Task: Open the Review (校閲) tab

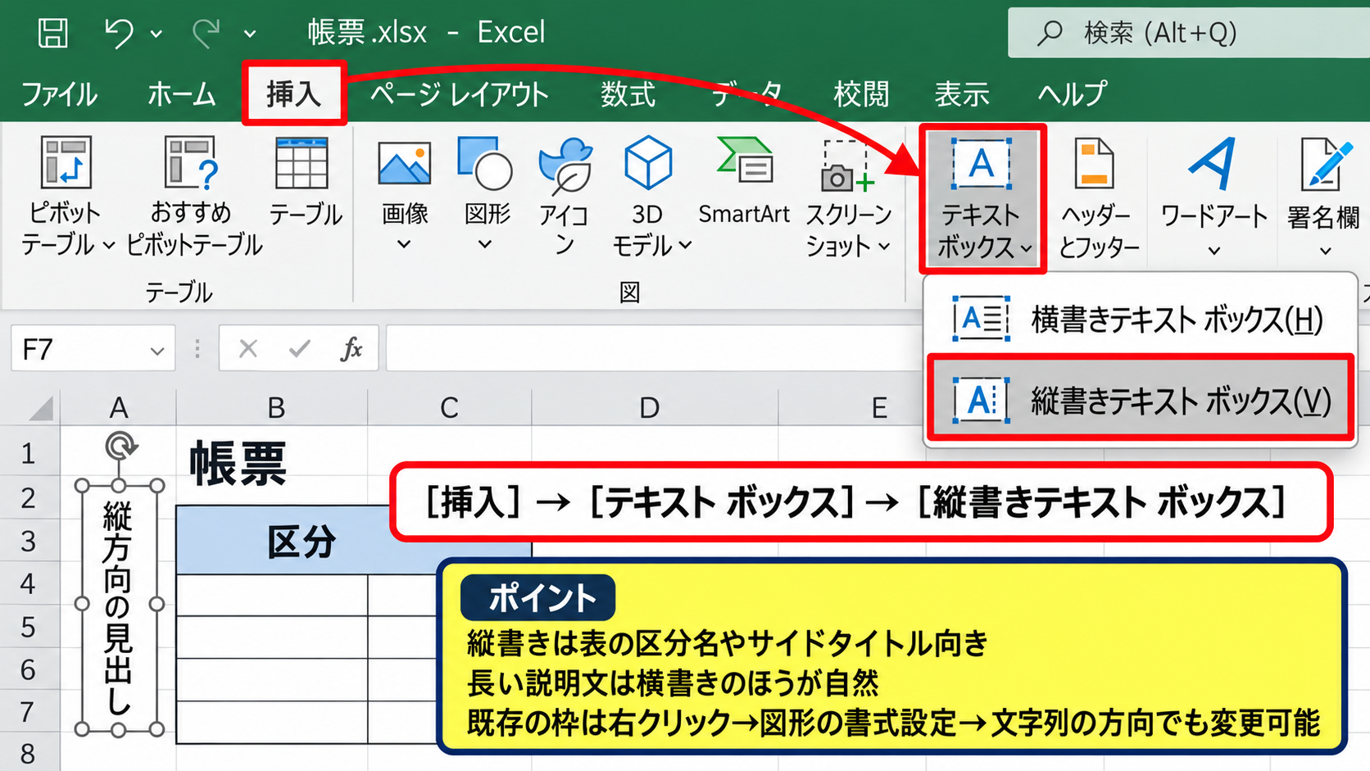Action: 861,94
